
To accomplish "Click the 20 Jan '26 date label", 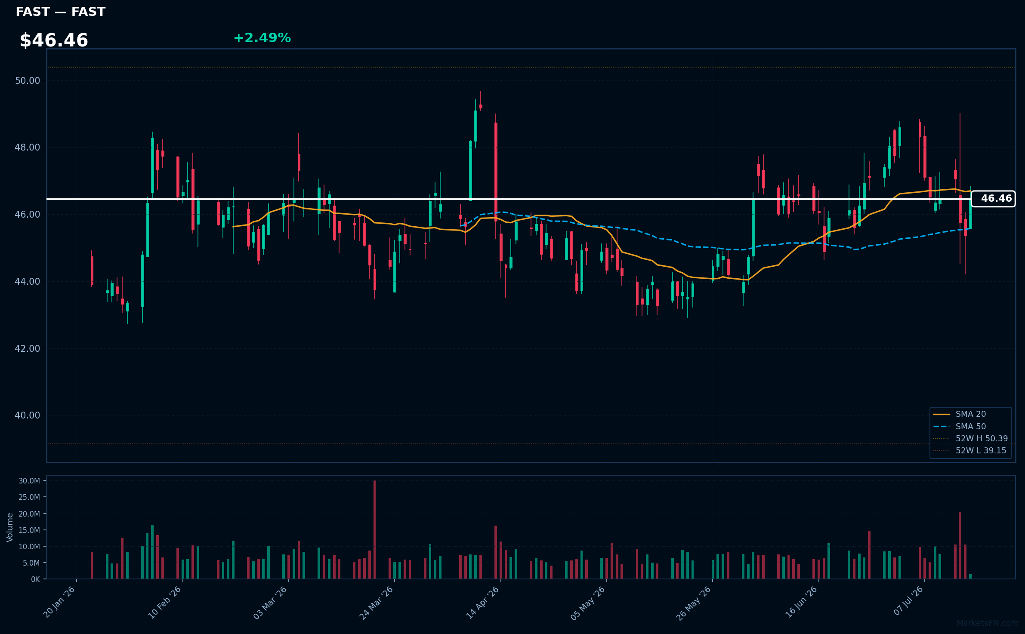I will (x=59, y=602).
